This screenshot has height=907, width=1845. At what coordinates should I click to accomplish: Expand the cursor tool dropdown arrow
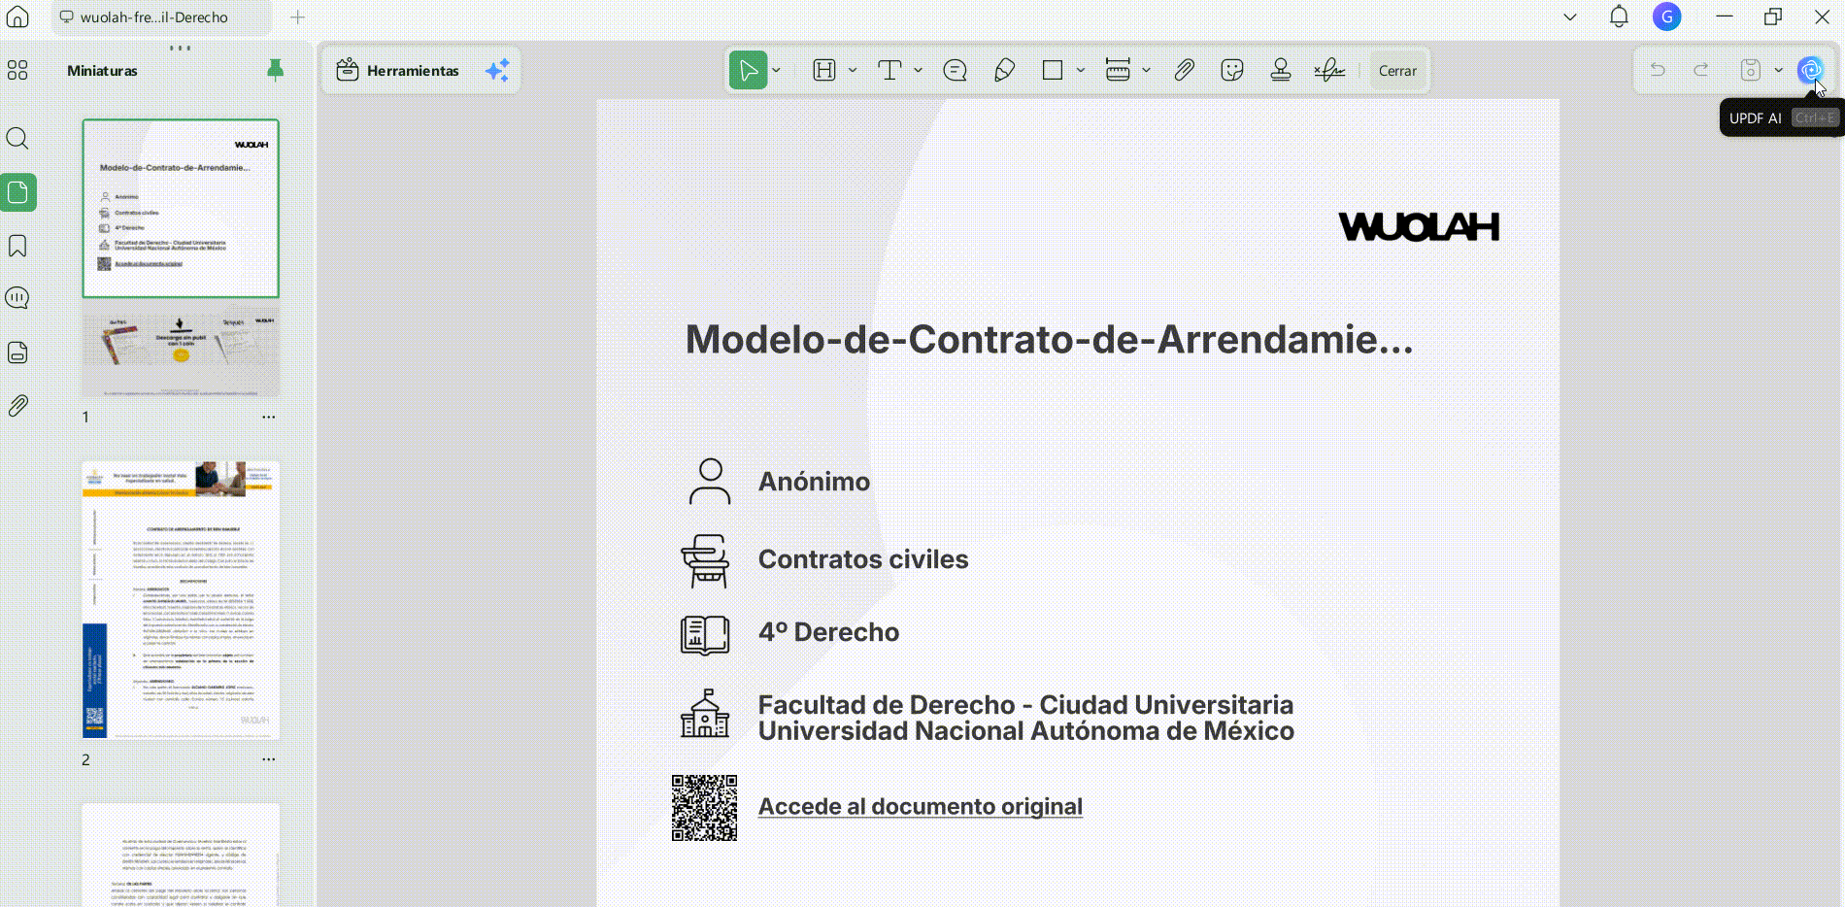[776, 70]
